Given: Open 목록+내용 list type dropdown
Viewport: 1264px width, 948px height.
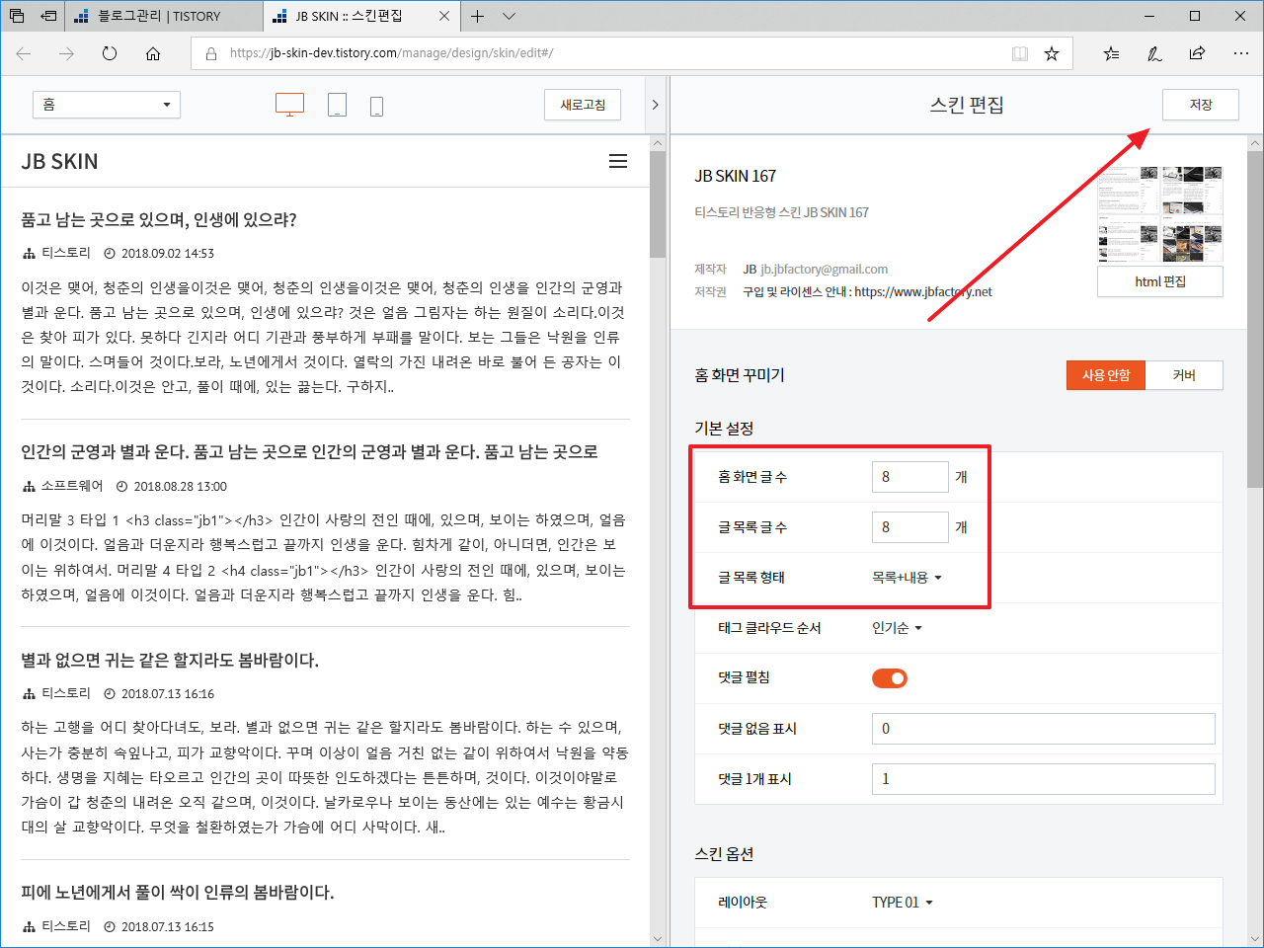Looking at the screenshot, I should 907,578.
